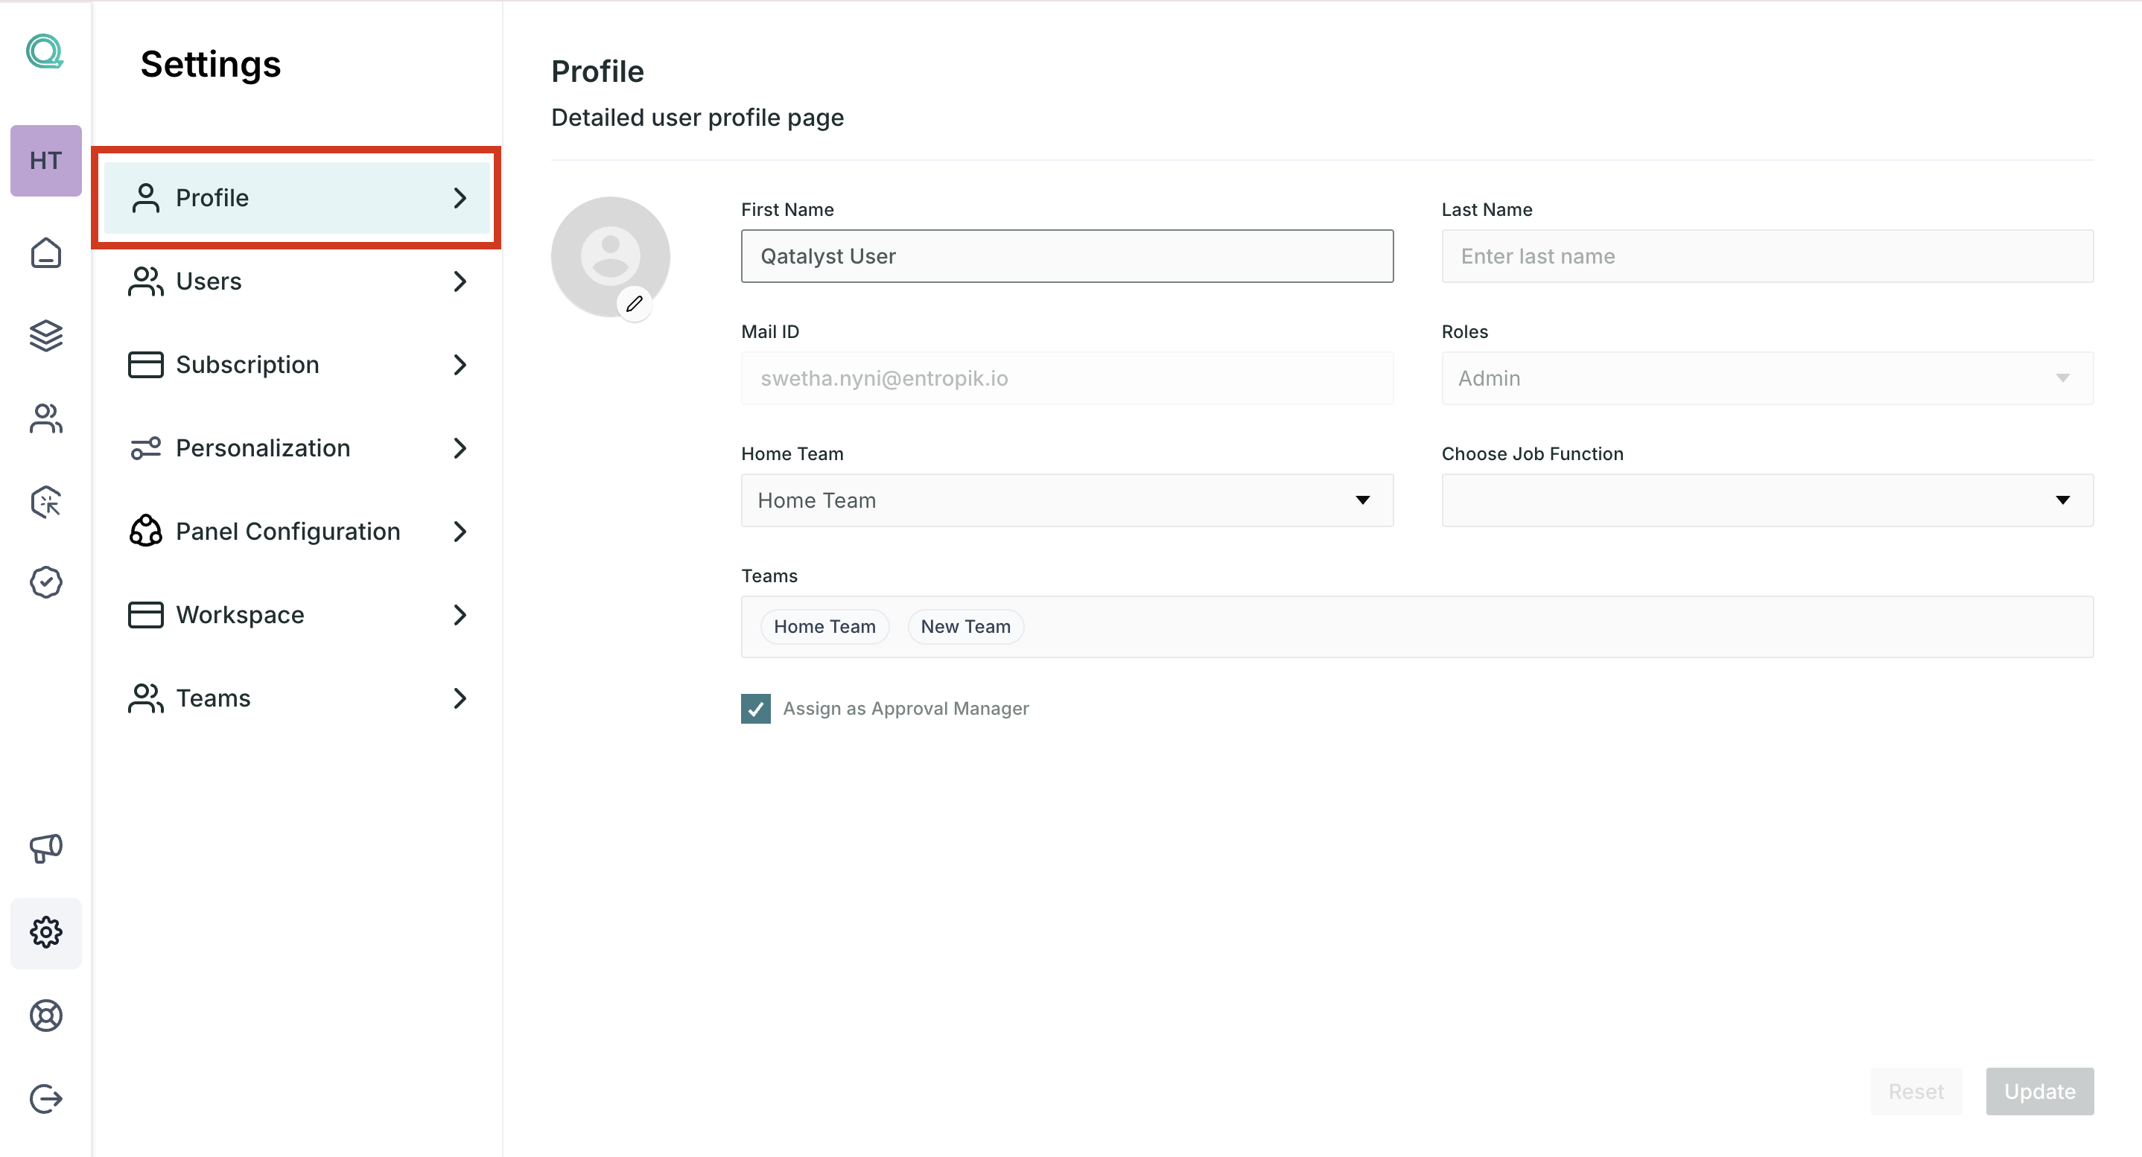Select Profile settings menu item
This screenshot has height=1157, width=2142.
pyautogui.click(x=297, y=198)
